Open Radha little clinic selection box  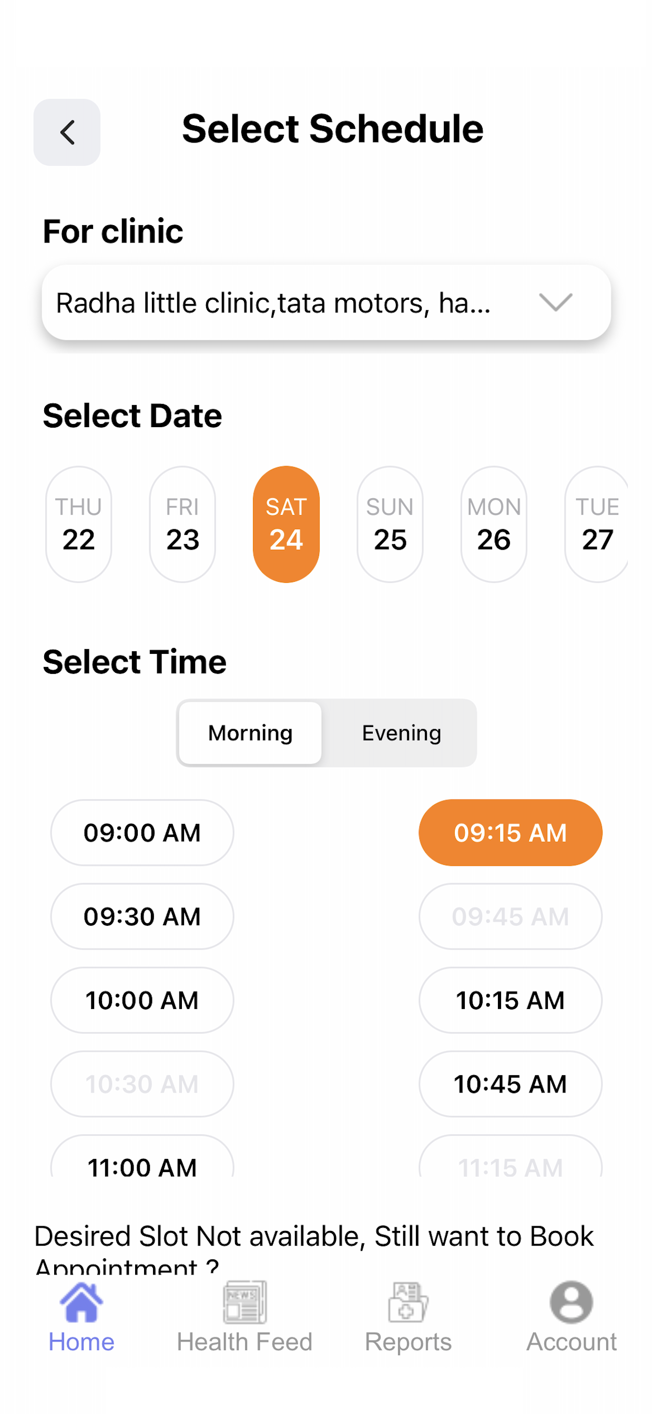tap(326, 302)
